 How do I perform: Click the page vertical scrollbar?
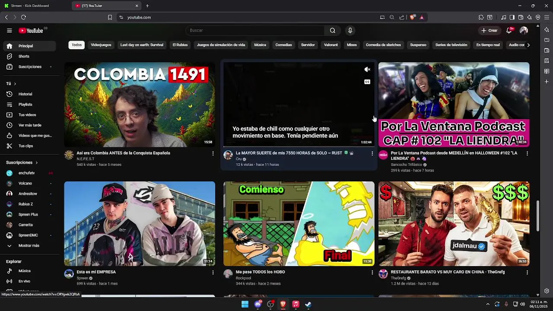point(537,216)
